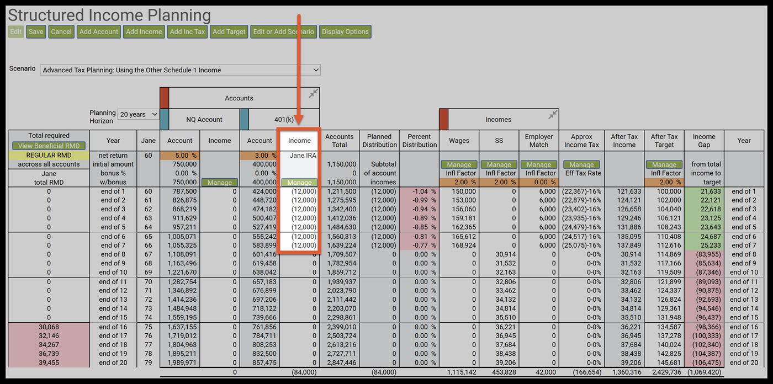Click the NQ Account header

[x=204, y=119]
